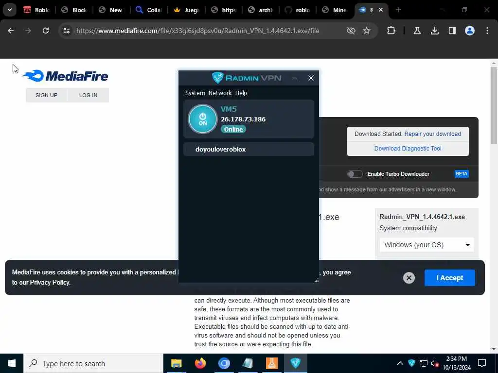Open the Windows Start menu

(x=12, y=363)
